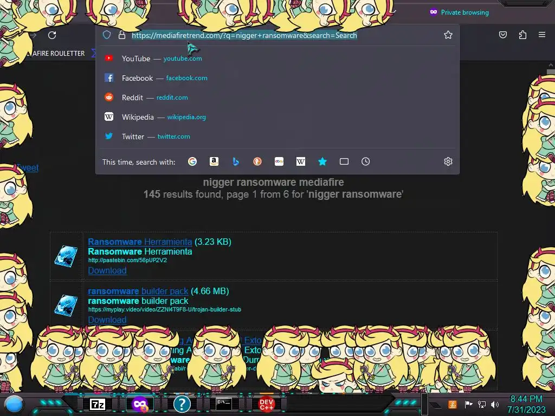Select the Facebook suggestion

(277, 78)
